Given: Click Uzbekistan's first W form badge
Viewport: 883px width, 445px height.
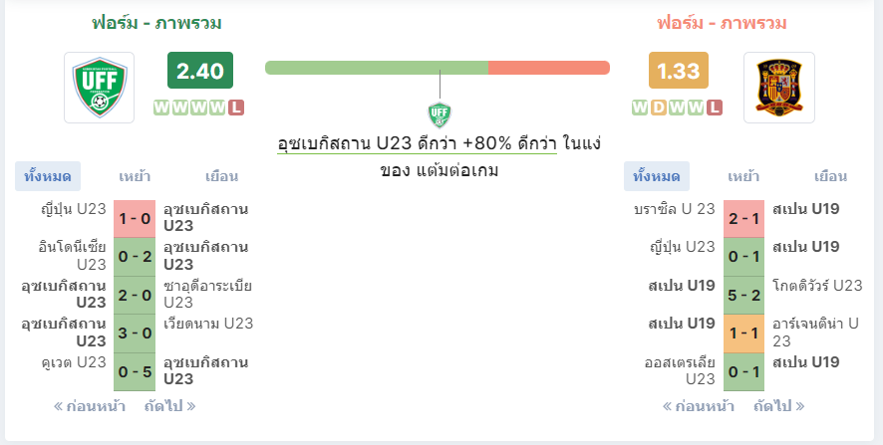Looking at the screenshot, I should (x=161, y=108).
